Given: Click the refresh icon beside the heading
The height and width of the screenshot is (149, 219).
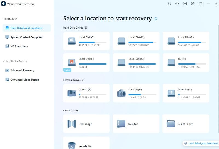Looking at the screenshot, I should tap(156, 19).
